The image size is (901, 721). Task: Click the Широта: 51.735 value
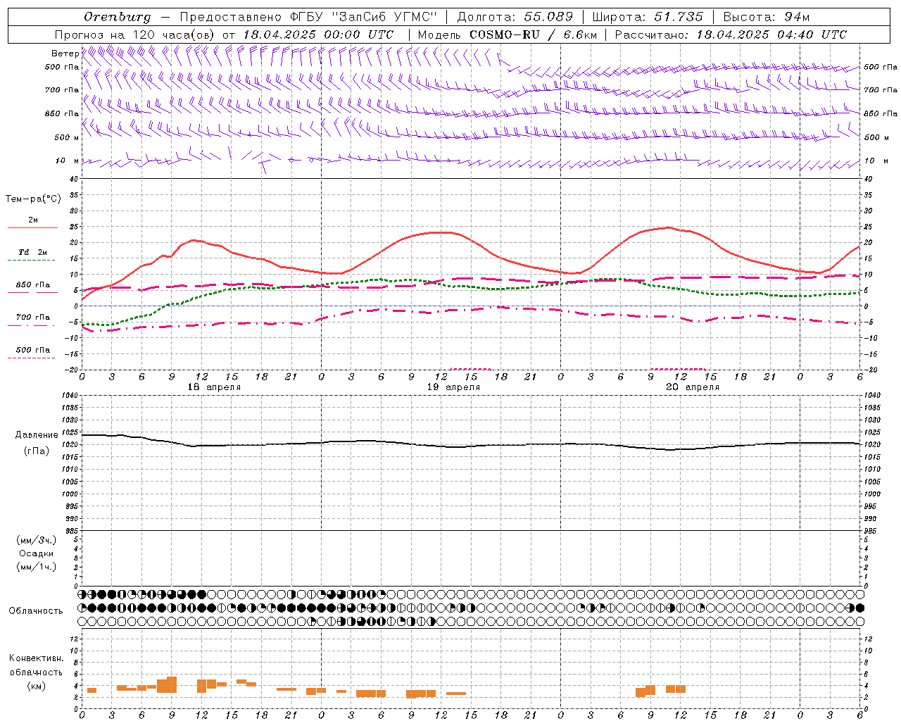(x=648, y=17)
